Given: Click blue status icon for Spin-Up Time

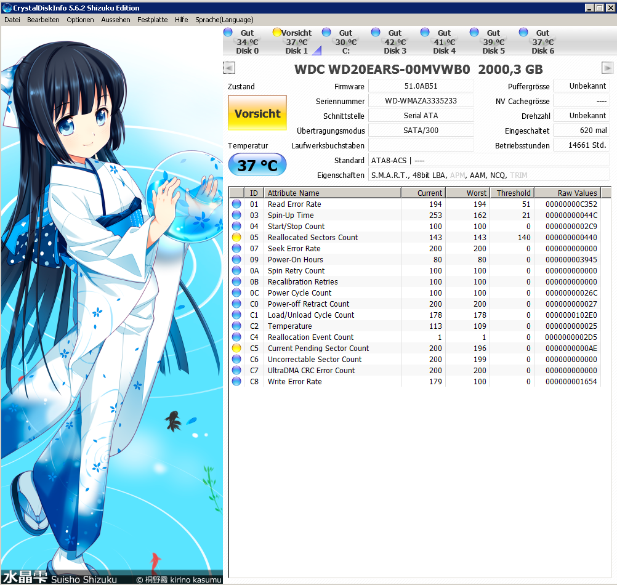Looking at the screenshot, I should pos(236,215).
